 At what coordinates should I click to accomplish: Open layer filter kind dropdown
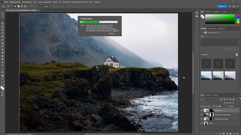[210, 99]
